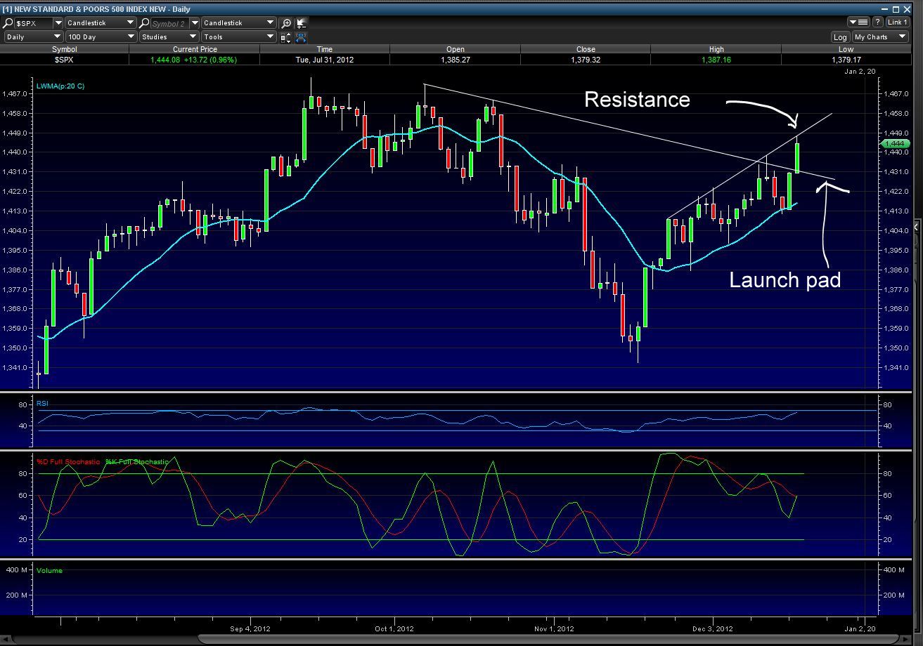The image size is (923, 646).
Task: Open the Tools menu
Action: click(238, 37)
